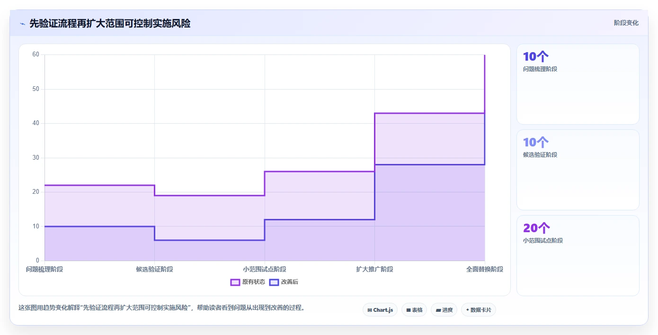The width and height of the screenshot is (658, 335).
Task: Click the description text below the chart
Action: point(161,308)
